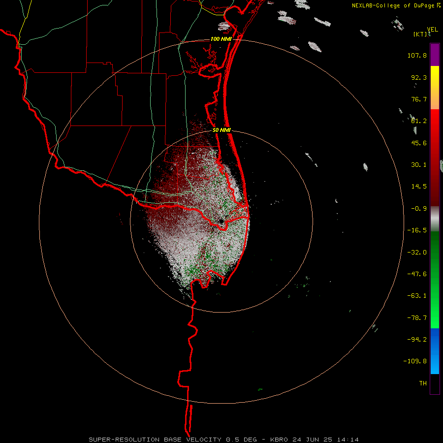Click the purple top segment of color bar
The image size is (443, 443).
[435, 55]
